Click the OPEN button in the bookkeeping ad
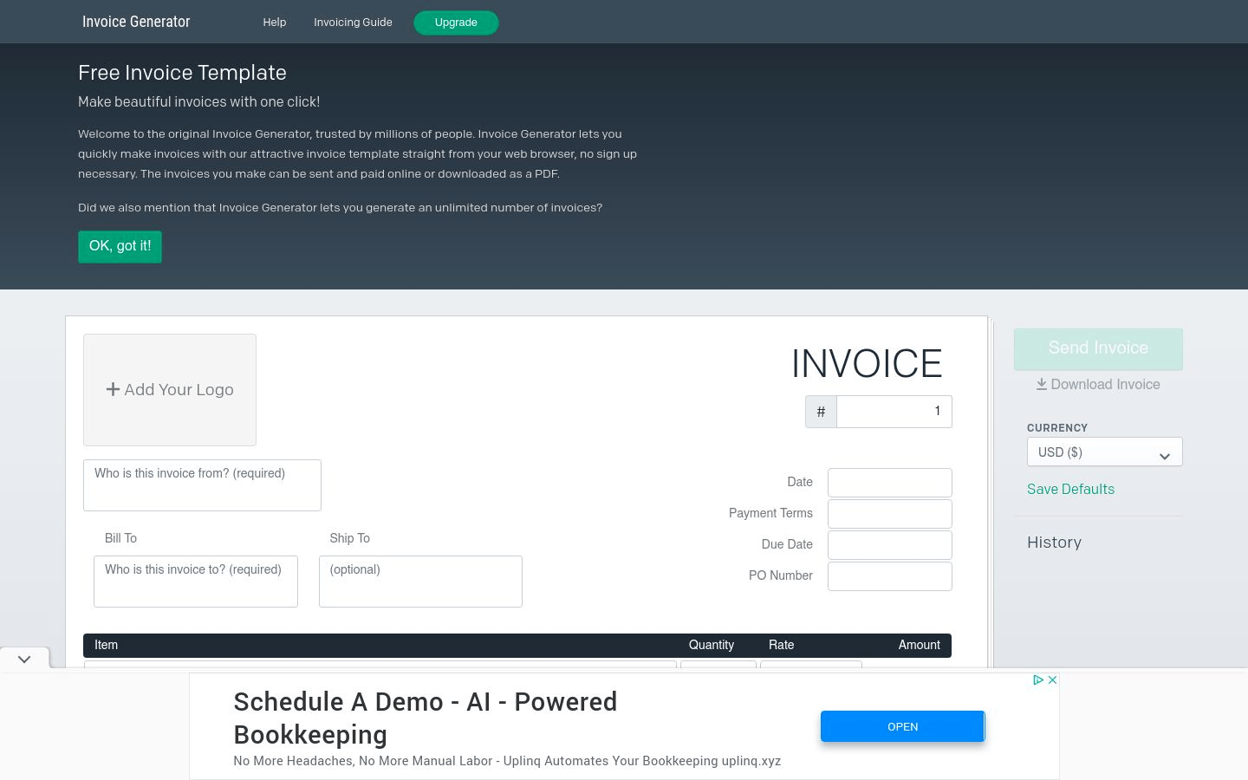The width and height of the screenshot is (1248, 780). 902,726
